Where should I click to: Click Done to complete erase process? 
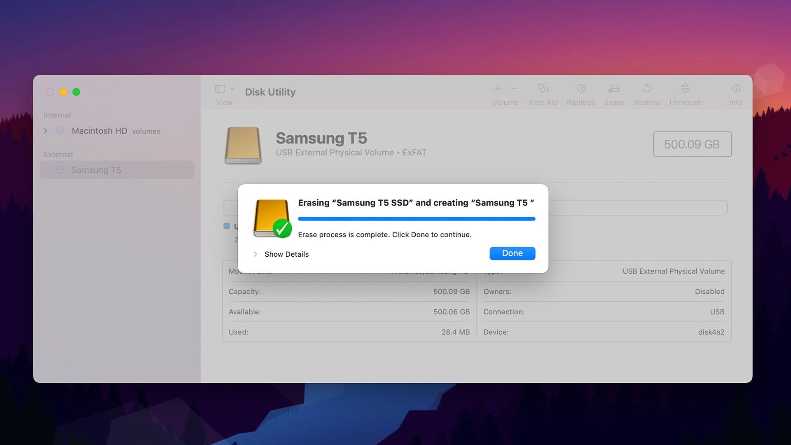point(513,253)
